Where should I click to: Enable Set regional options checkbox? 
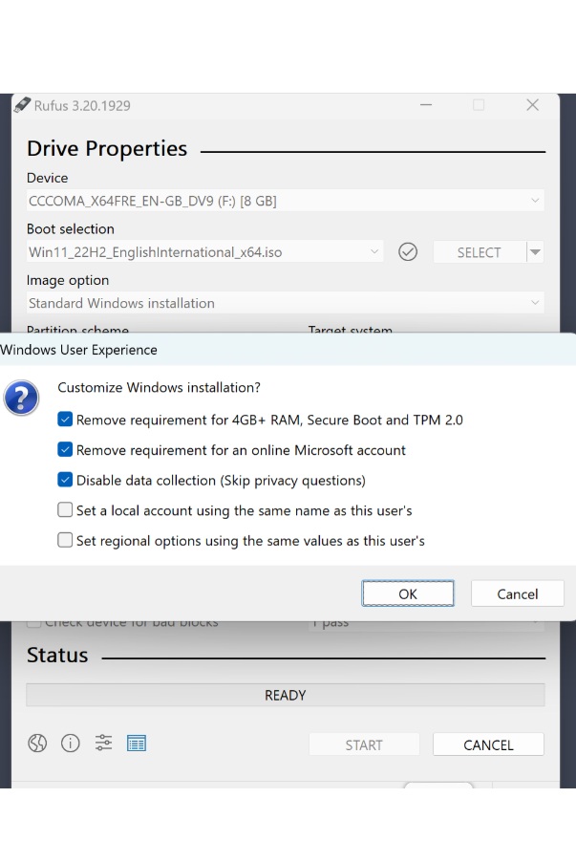click(x=65, y=540)
